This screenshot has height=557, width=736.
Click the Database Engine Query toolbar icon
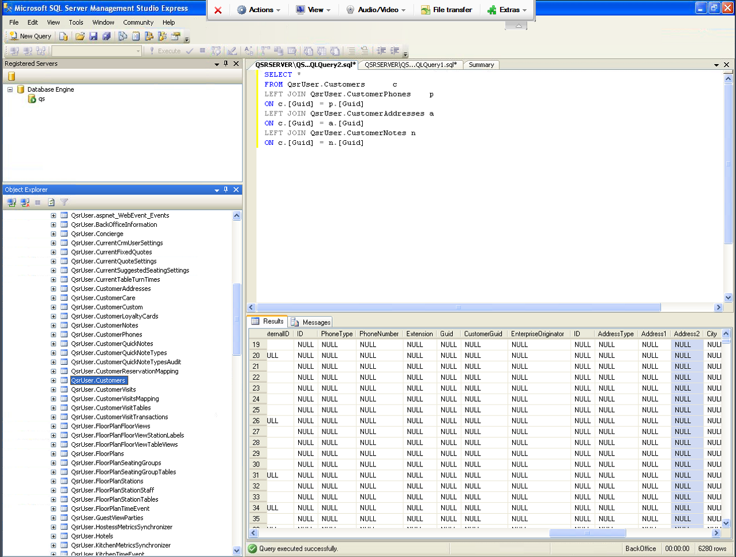tap(63, 36)
